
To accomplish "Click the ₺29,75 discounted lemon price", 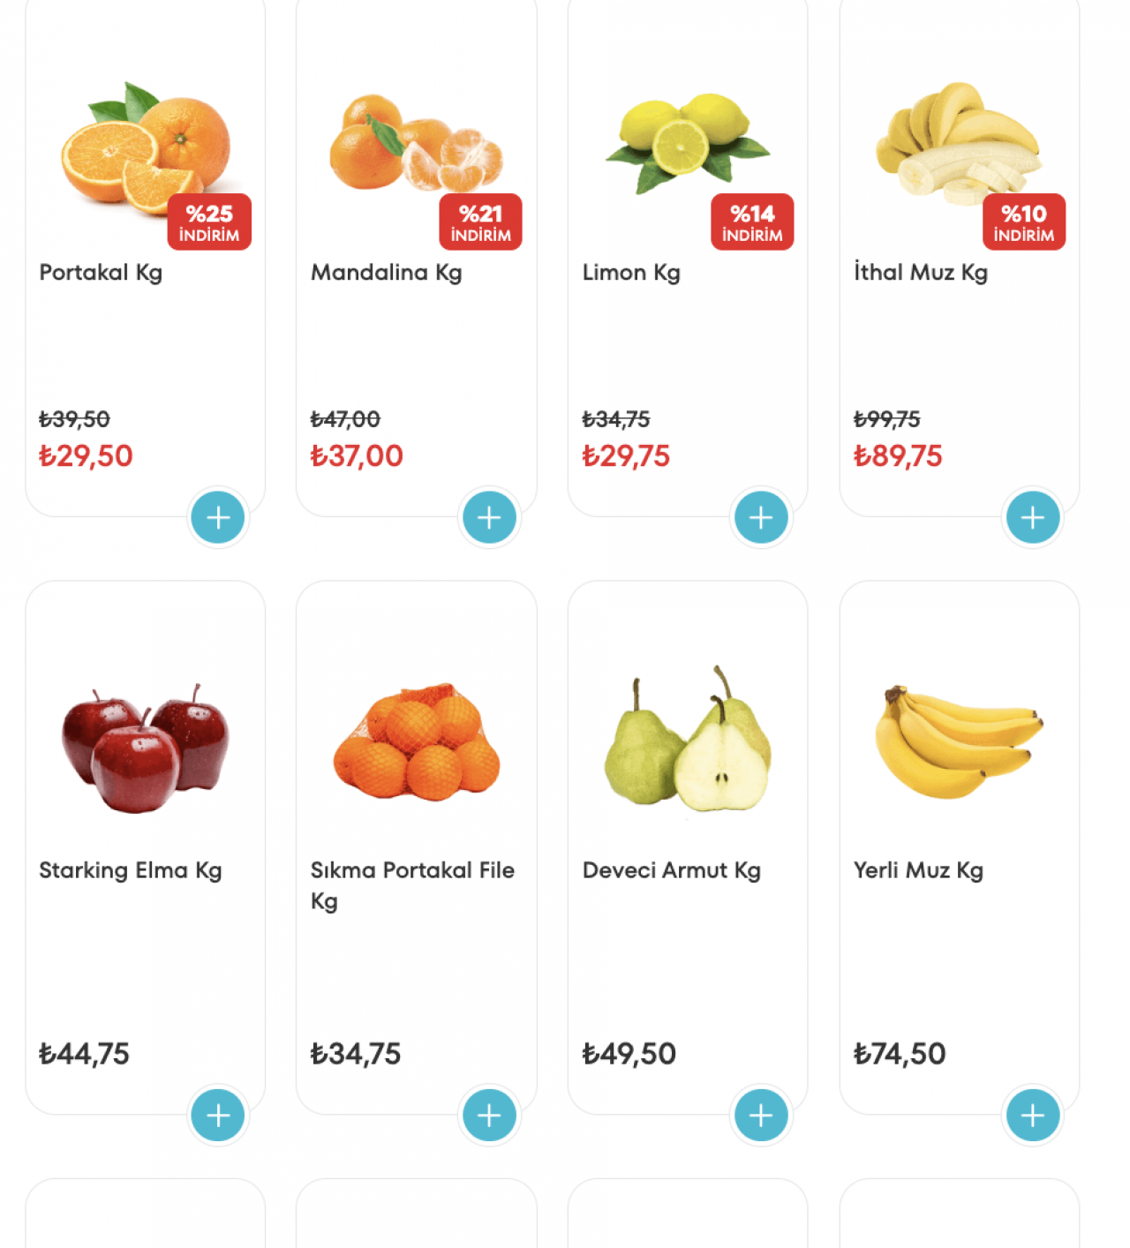I will click(626, 456).
